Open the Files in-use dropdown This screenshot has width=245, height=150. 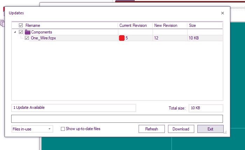click(x=32, y=129)
